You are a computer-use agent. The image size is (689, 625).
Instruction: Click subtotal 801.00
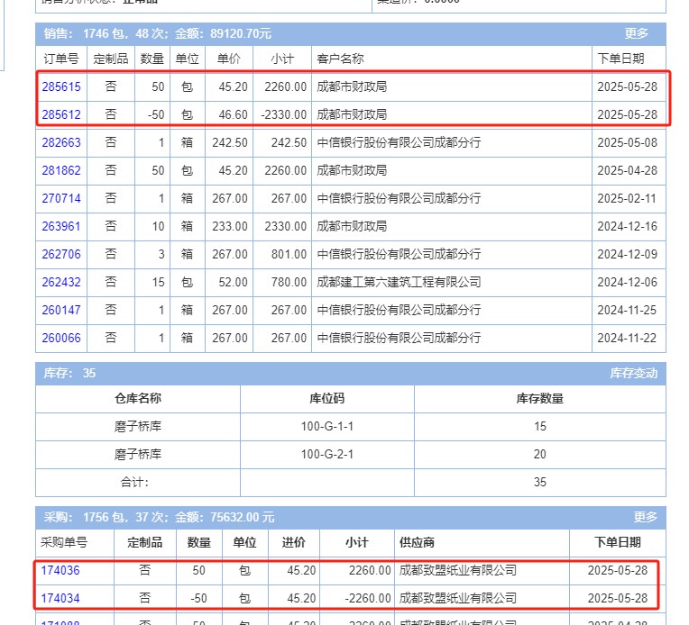289,254
